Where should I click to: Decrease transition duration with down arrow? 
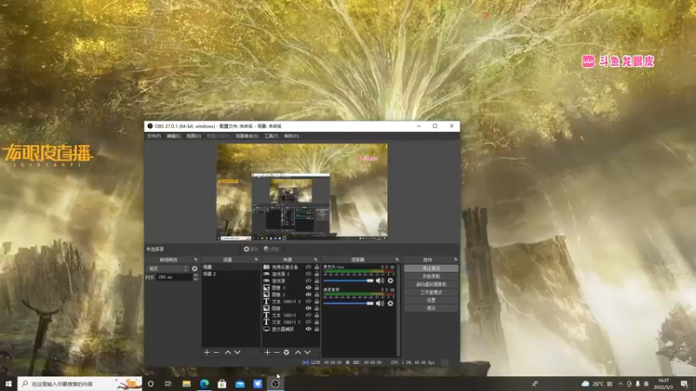click(195, 279)
